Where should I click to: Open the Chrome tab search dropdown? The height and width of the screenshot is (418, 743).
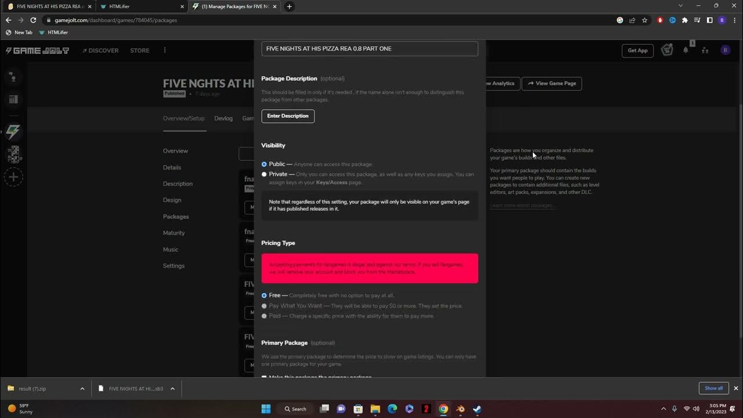coord(681,6)
